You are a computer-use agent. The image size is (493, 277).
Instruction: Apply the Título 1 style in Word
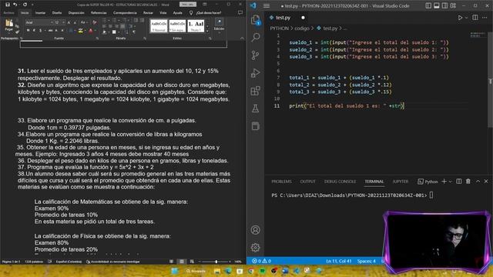coord(196,25)
